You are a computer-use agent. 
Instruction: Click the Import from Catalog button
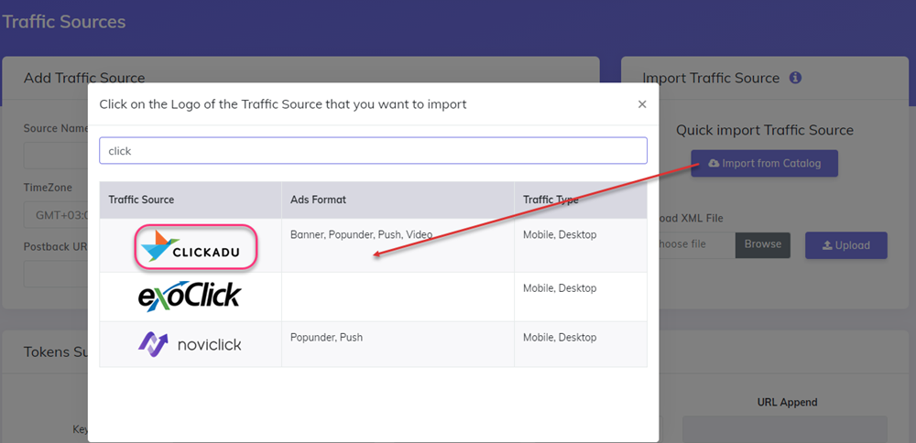(x=764, y=164)
